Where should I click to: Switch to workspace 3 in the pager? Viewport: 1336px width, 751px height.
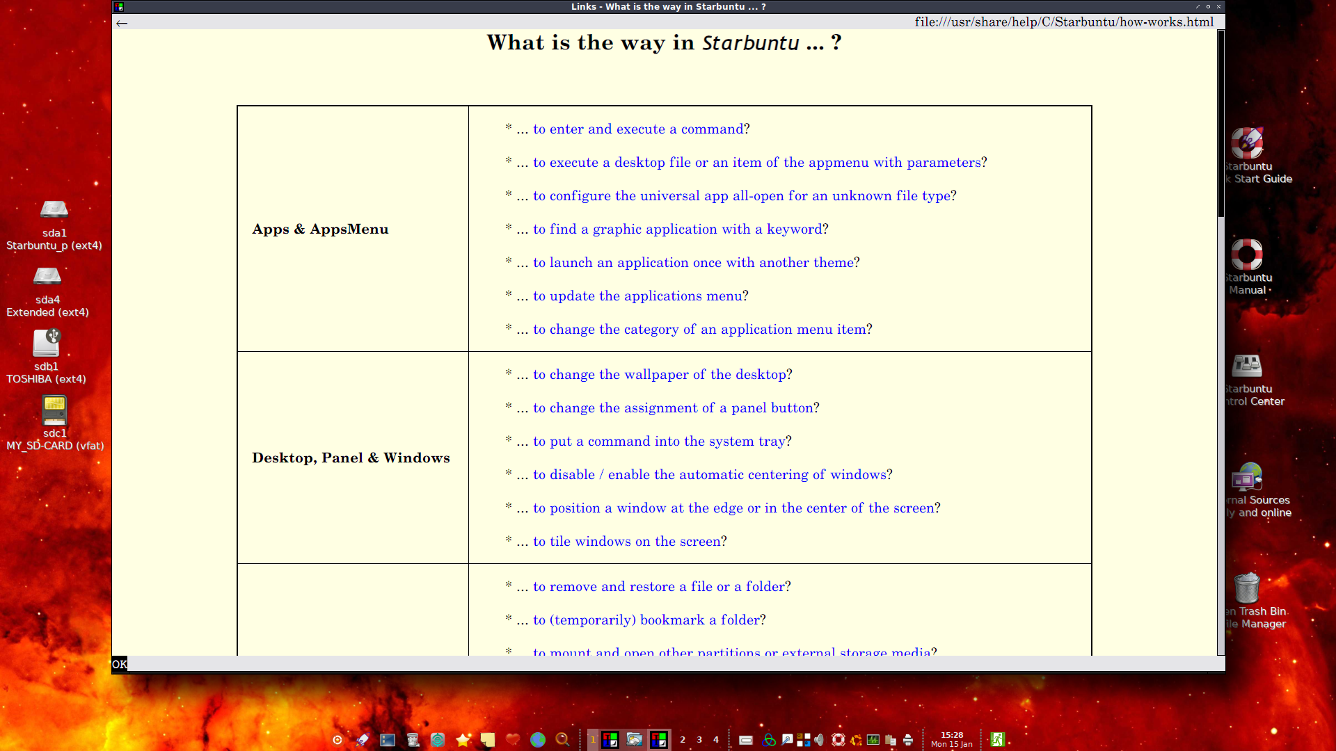click(x=699, y=740)
